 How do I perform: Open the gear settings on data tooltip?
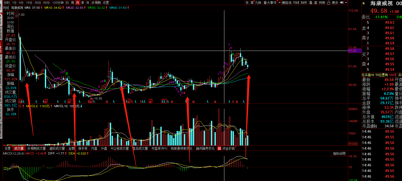[x=17, y=16]
